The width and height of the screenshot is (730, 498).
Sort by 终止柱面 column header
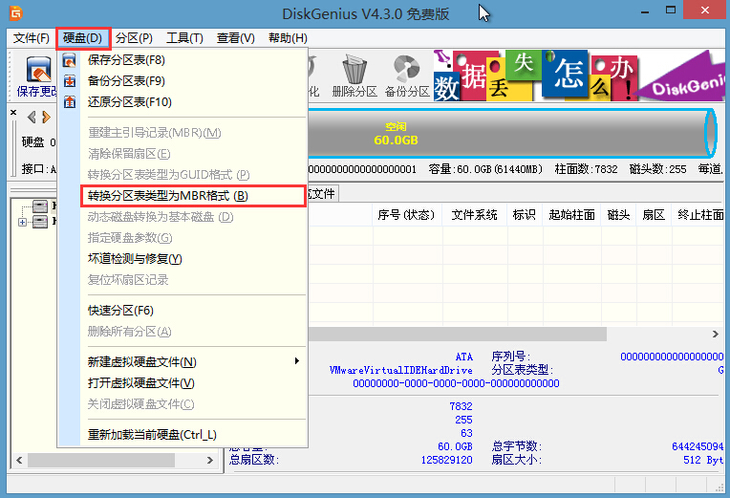click(699, 215)
